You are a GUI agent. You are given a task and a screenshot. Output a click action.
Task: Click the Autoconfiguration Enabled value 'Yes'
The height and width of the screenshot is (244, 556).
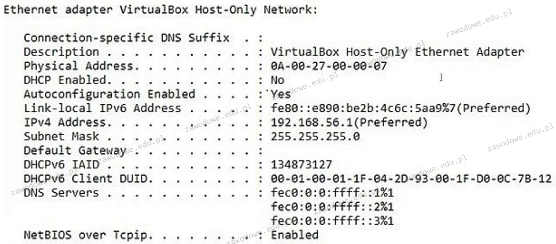(281, 94)
